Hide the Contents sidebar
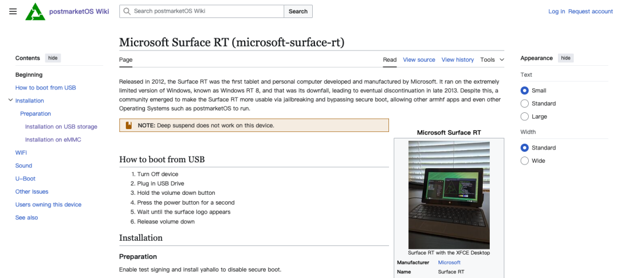The image size is (629, 278). tap(52, 58)
